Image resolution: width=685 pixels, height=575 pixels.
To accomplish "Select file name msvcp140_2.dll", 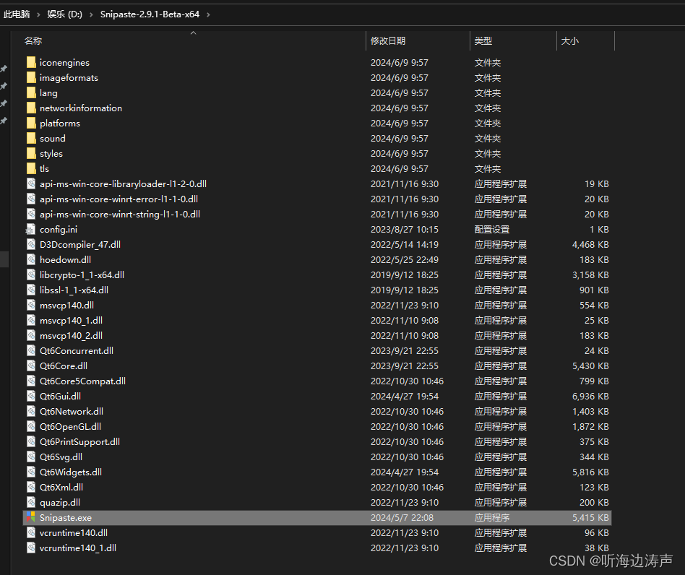I will [72, 336].
